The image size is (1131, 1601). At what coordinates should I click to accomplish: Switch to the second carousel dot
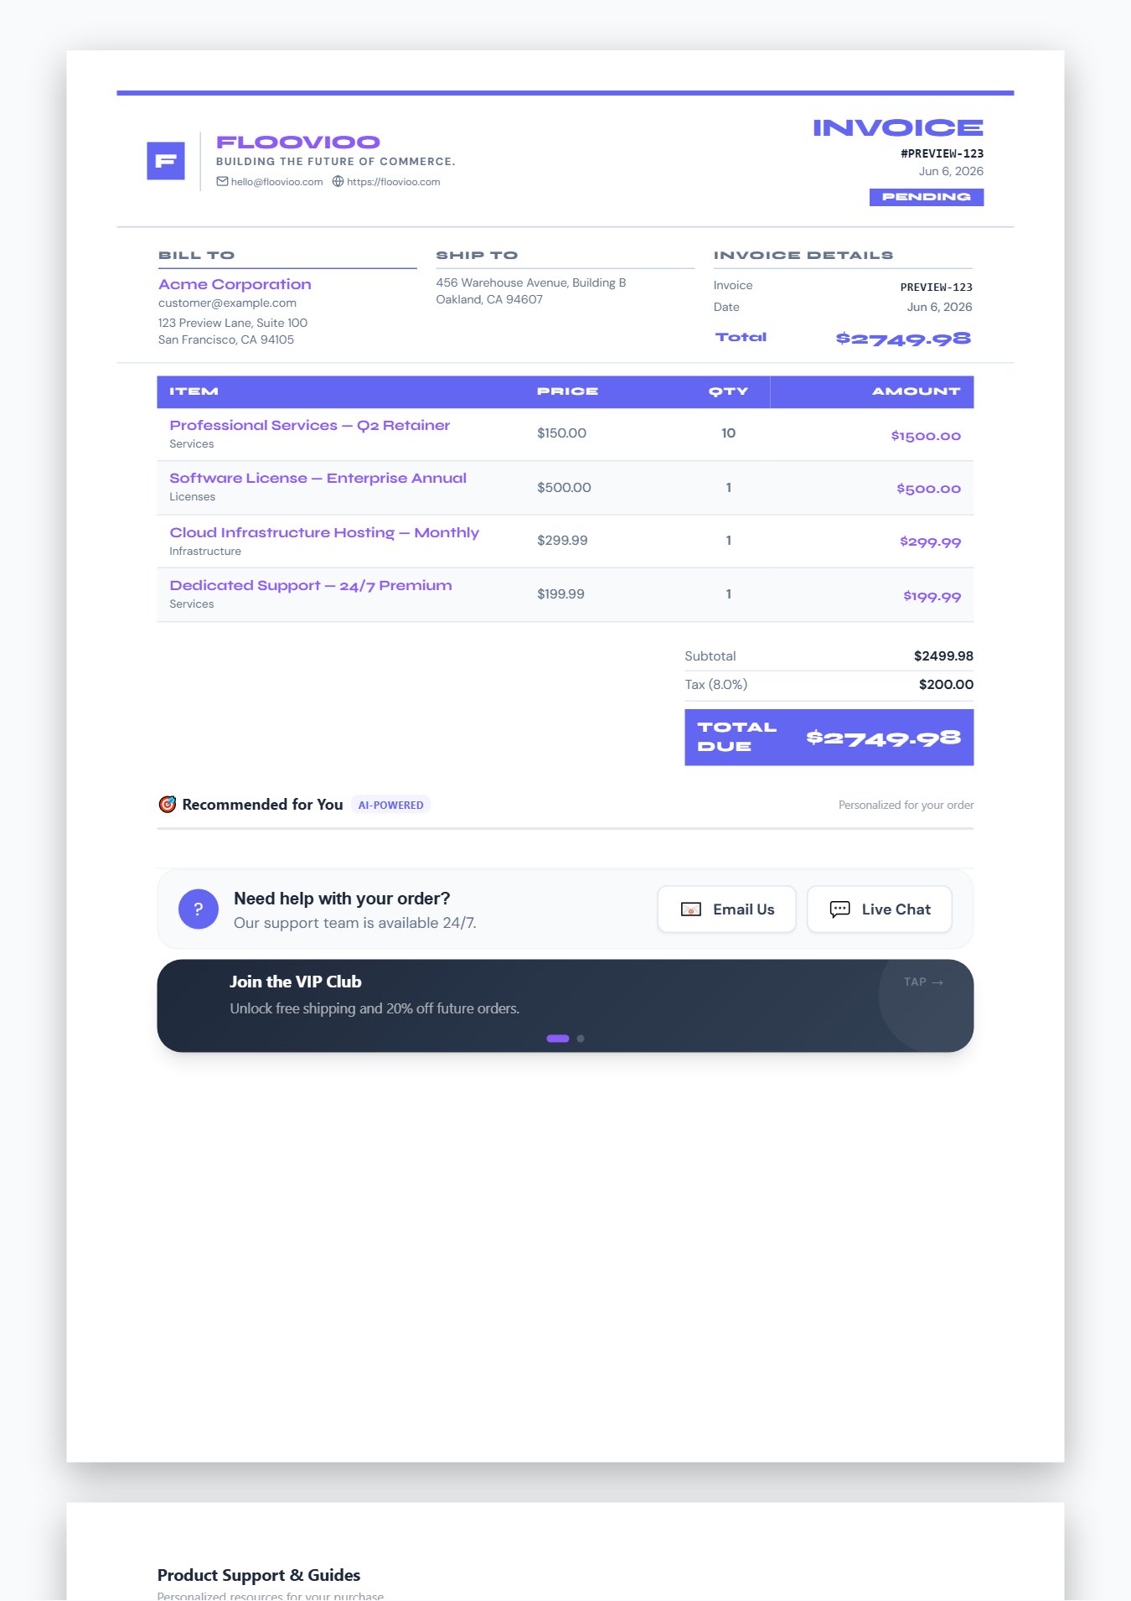tap(581, 1039)
